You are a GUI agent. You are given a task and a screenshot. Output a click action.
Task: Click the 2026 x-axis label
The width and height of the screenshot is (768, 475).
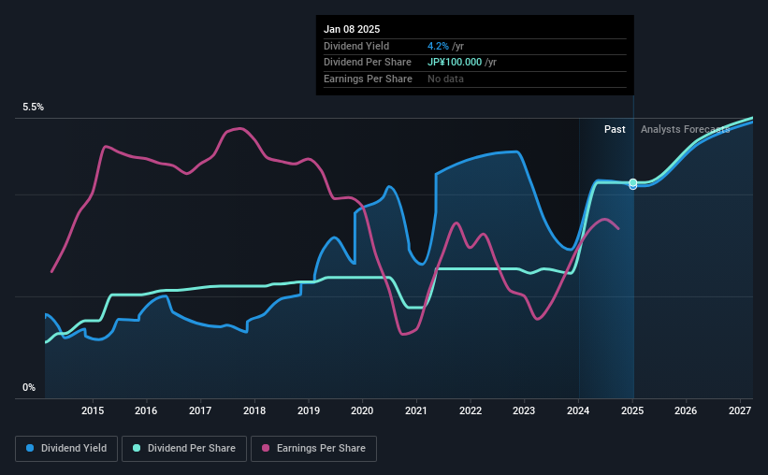coord(686,410)
